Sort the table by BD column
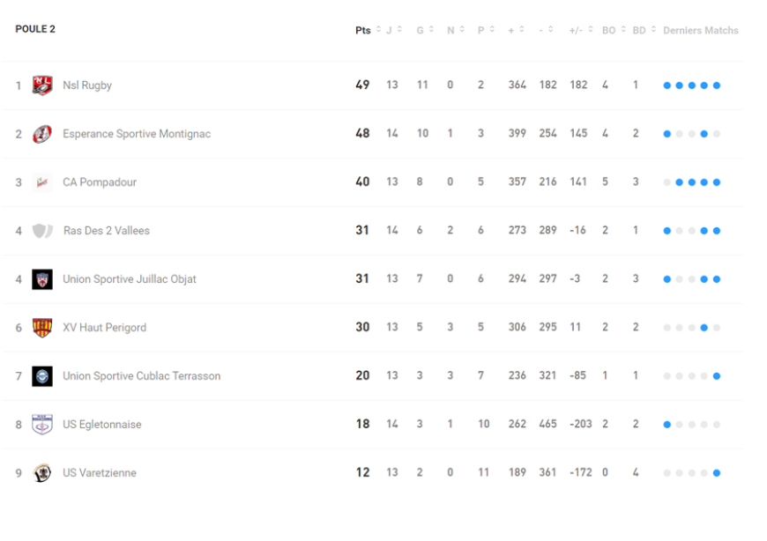 [644, 30]
